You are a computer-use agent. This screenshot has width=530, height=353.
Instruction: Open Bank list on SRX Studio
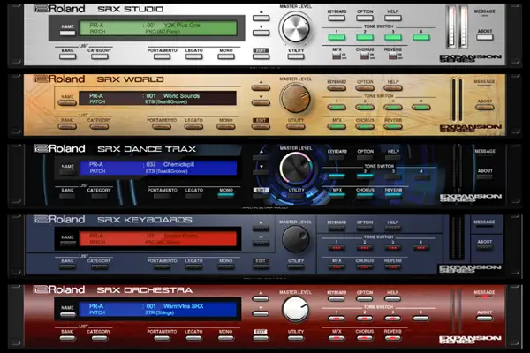[65, 56]
